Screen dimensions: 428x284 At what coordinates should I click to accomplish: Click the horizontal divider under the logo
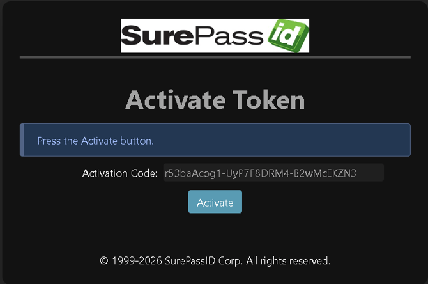click(x=215, y=58)
